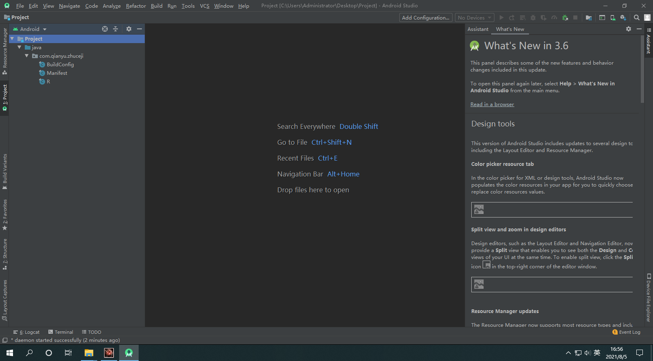
Task: Toggle Device File Explorer side stripe
Action: click(x=649, y=298)
